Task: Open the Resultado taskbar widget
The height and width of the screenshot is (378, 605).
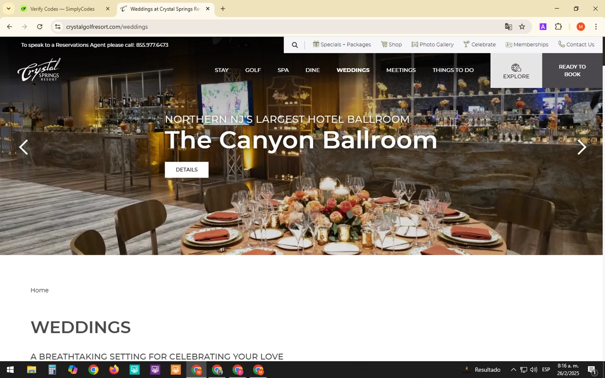Action: pos(482,370)
